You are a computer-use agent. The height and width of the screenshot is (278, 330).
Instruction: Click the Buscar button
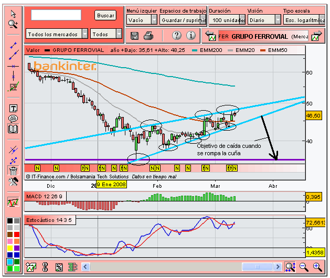[x=105, y=15]
